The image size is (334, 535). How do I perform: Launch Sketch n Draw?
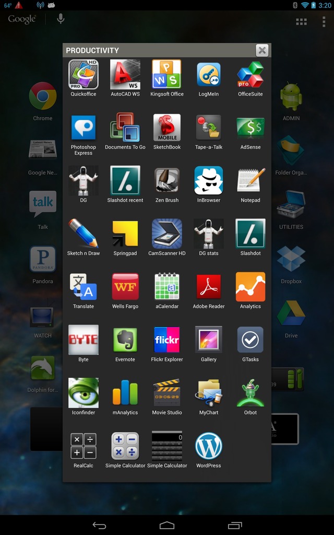(x=83, y=234)
